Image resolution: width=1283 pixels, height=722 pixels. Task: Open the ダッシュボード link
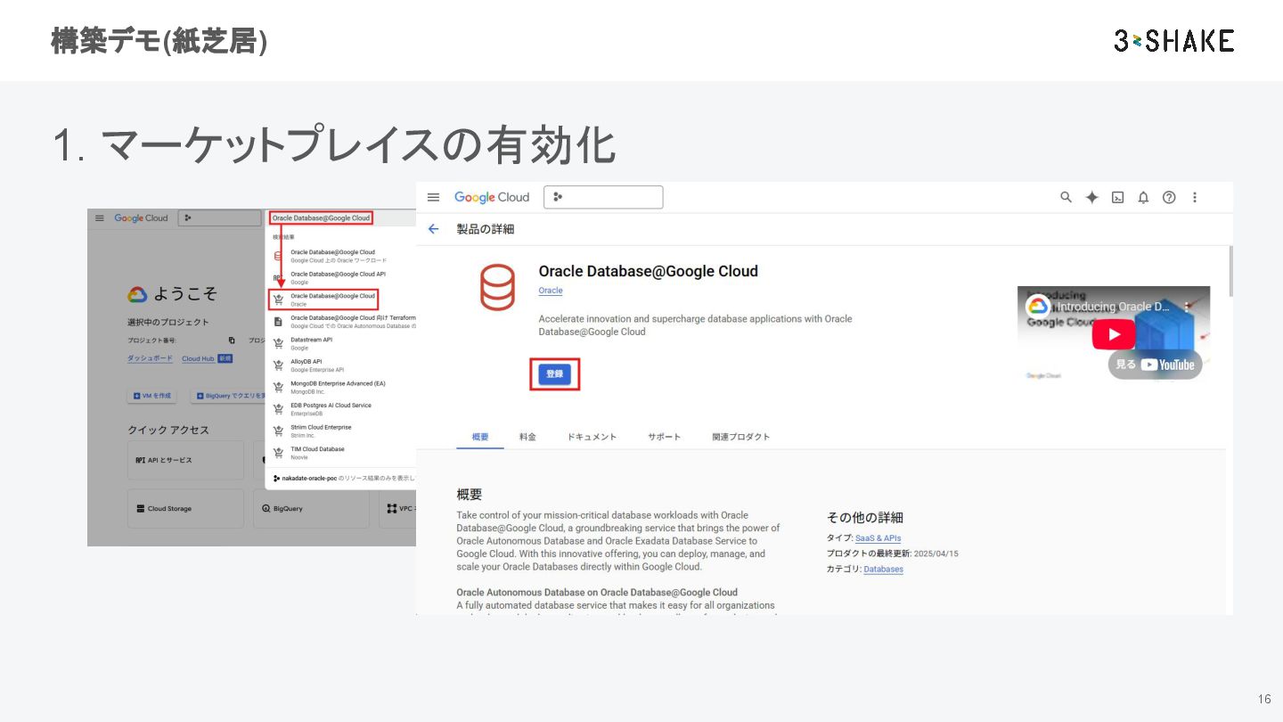pos(151,358)
